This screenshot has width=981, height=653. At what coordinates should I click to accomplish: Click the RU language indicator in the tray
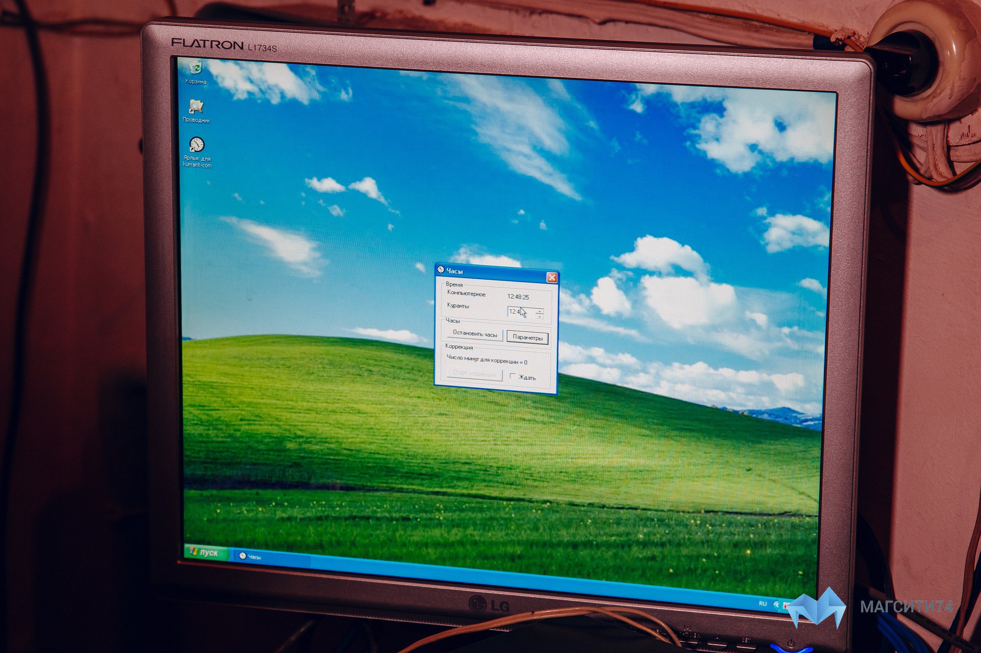coord(763,604)
